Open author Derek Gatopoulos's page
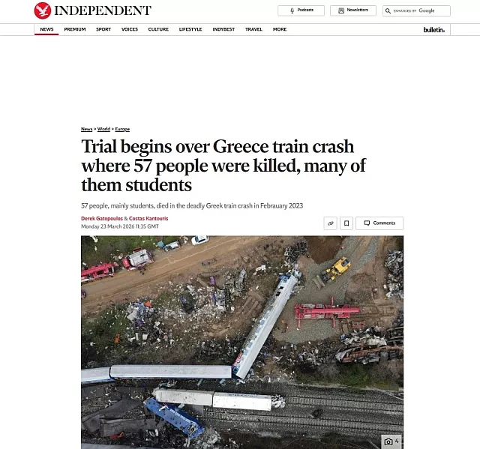The width and height of the screenshot is (480, 449). (x=102, y=218)
